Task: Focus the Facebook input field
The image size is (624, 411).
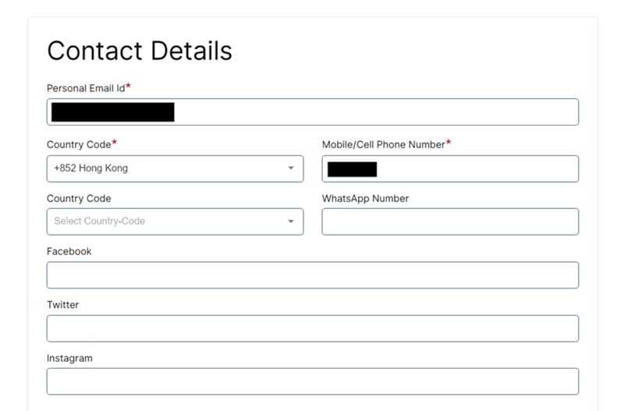Action: (x=313, y=275)
